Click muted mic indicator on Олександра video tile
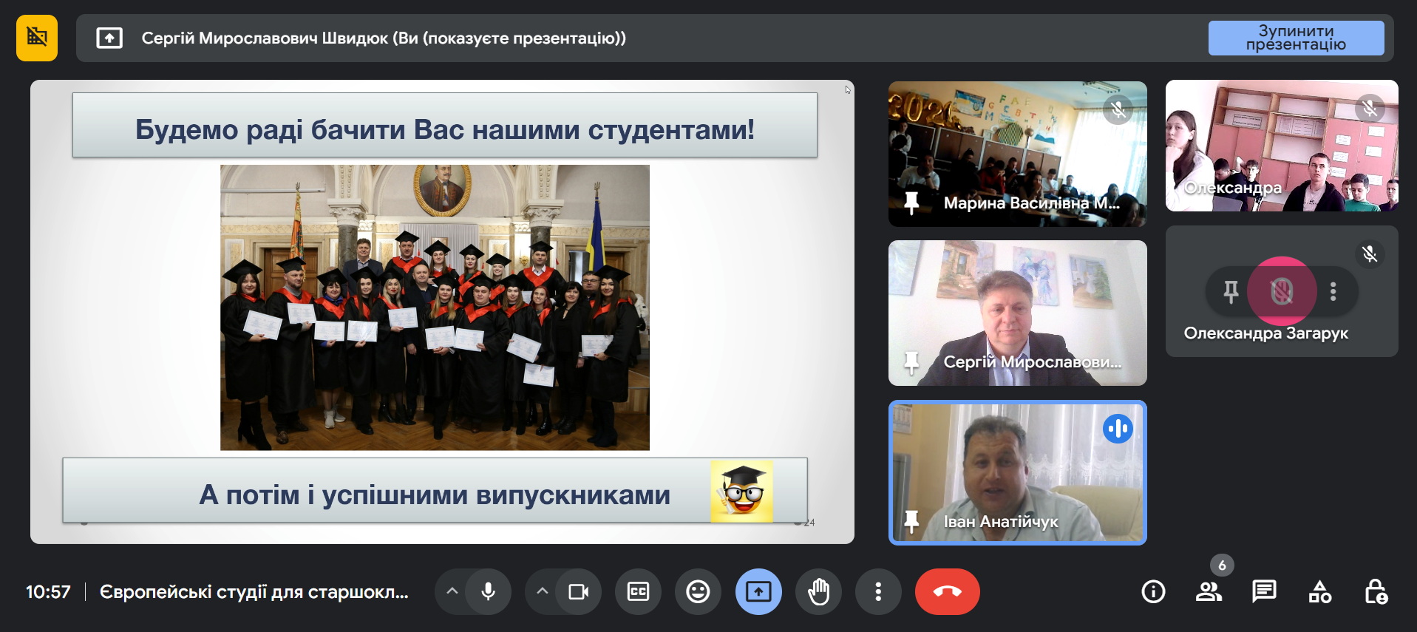Screen dimensions: 1417x632 tap(1370, 108)
